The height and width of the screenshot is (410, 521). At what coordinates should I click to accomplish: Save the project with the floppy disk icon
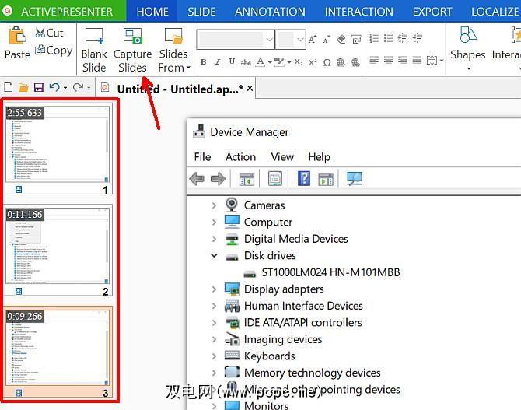coord(39,87)
